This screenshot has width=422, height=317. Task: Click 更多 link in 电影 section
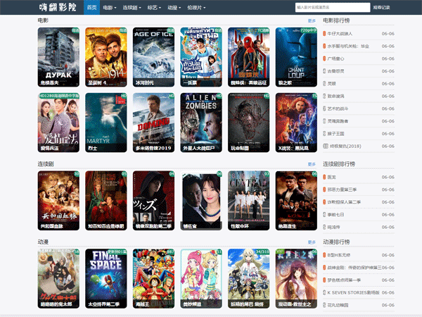coord(312,21)
